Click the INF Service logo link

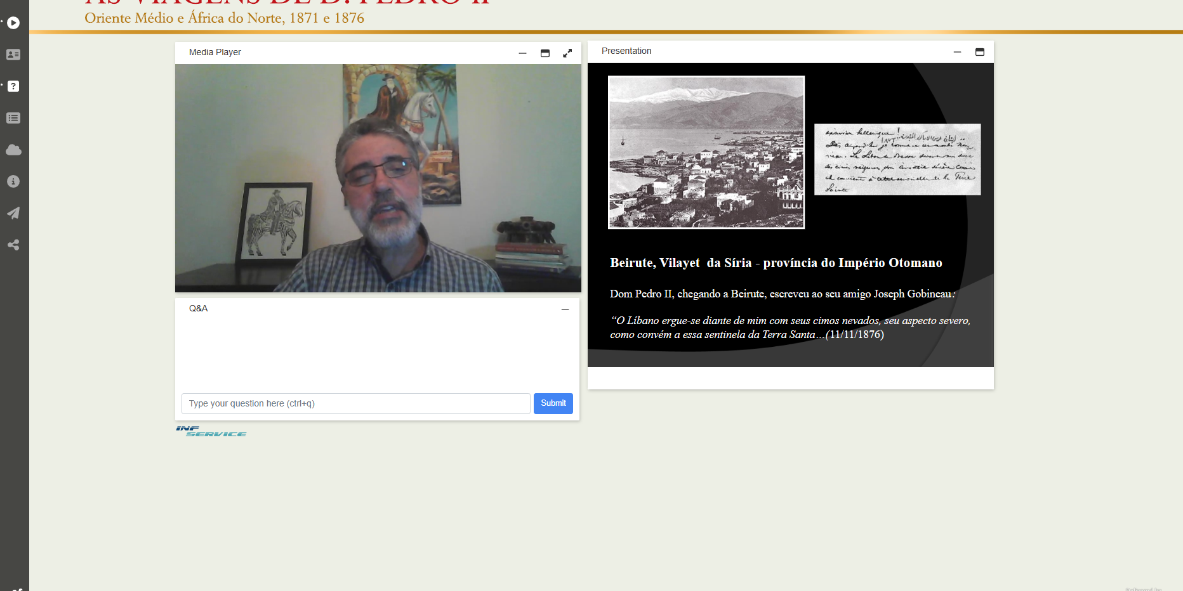click(211, 431)
